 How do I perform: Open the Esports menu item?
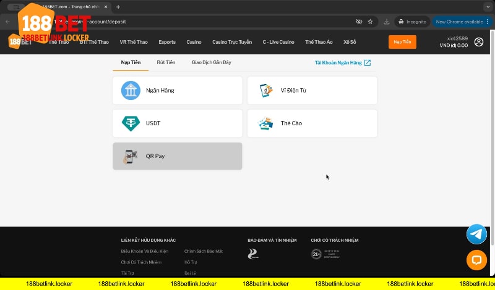point(167,42)
